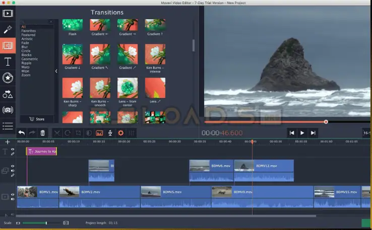Open the Import media tab icon
The image size is (372, 230).
pyautogui.click(x=8, y=14)
